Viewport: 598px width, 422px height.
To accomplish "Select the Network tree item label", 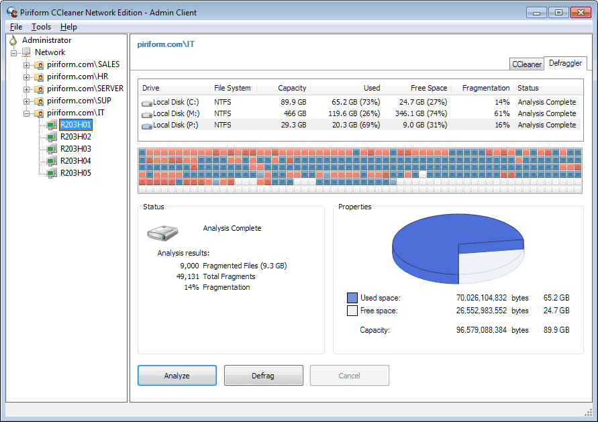I will pos(50,52).
